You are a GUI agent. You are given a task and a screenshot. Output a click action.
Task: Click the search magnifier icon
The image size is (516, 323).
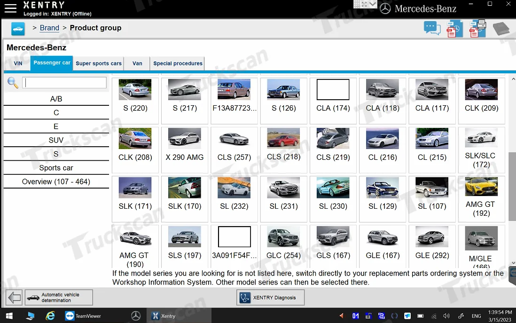click(x=13, y=83)
